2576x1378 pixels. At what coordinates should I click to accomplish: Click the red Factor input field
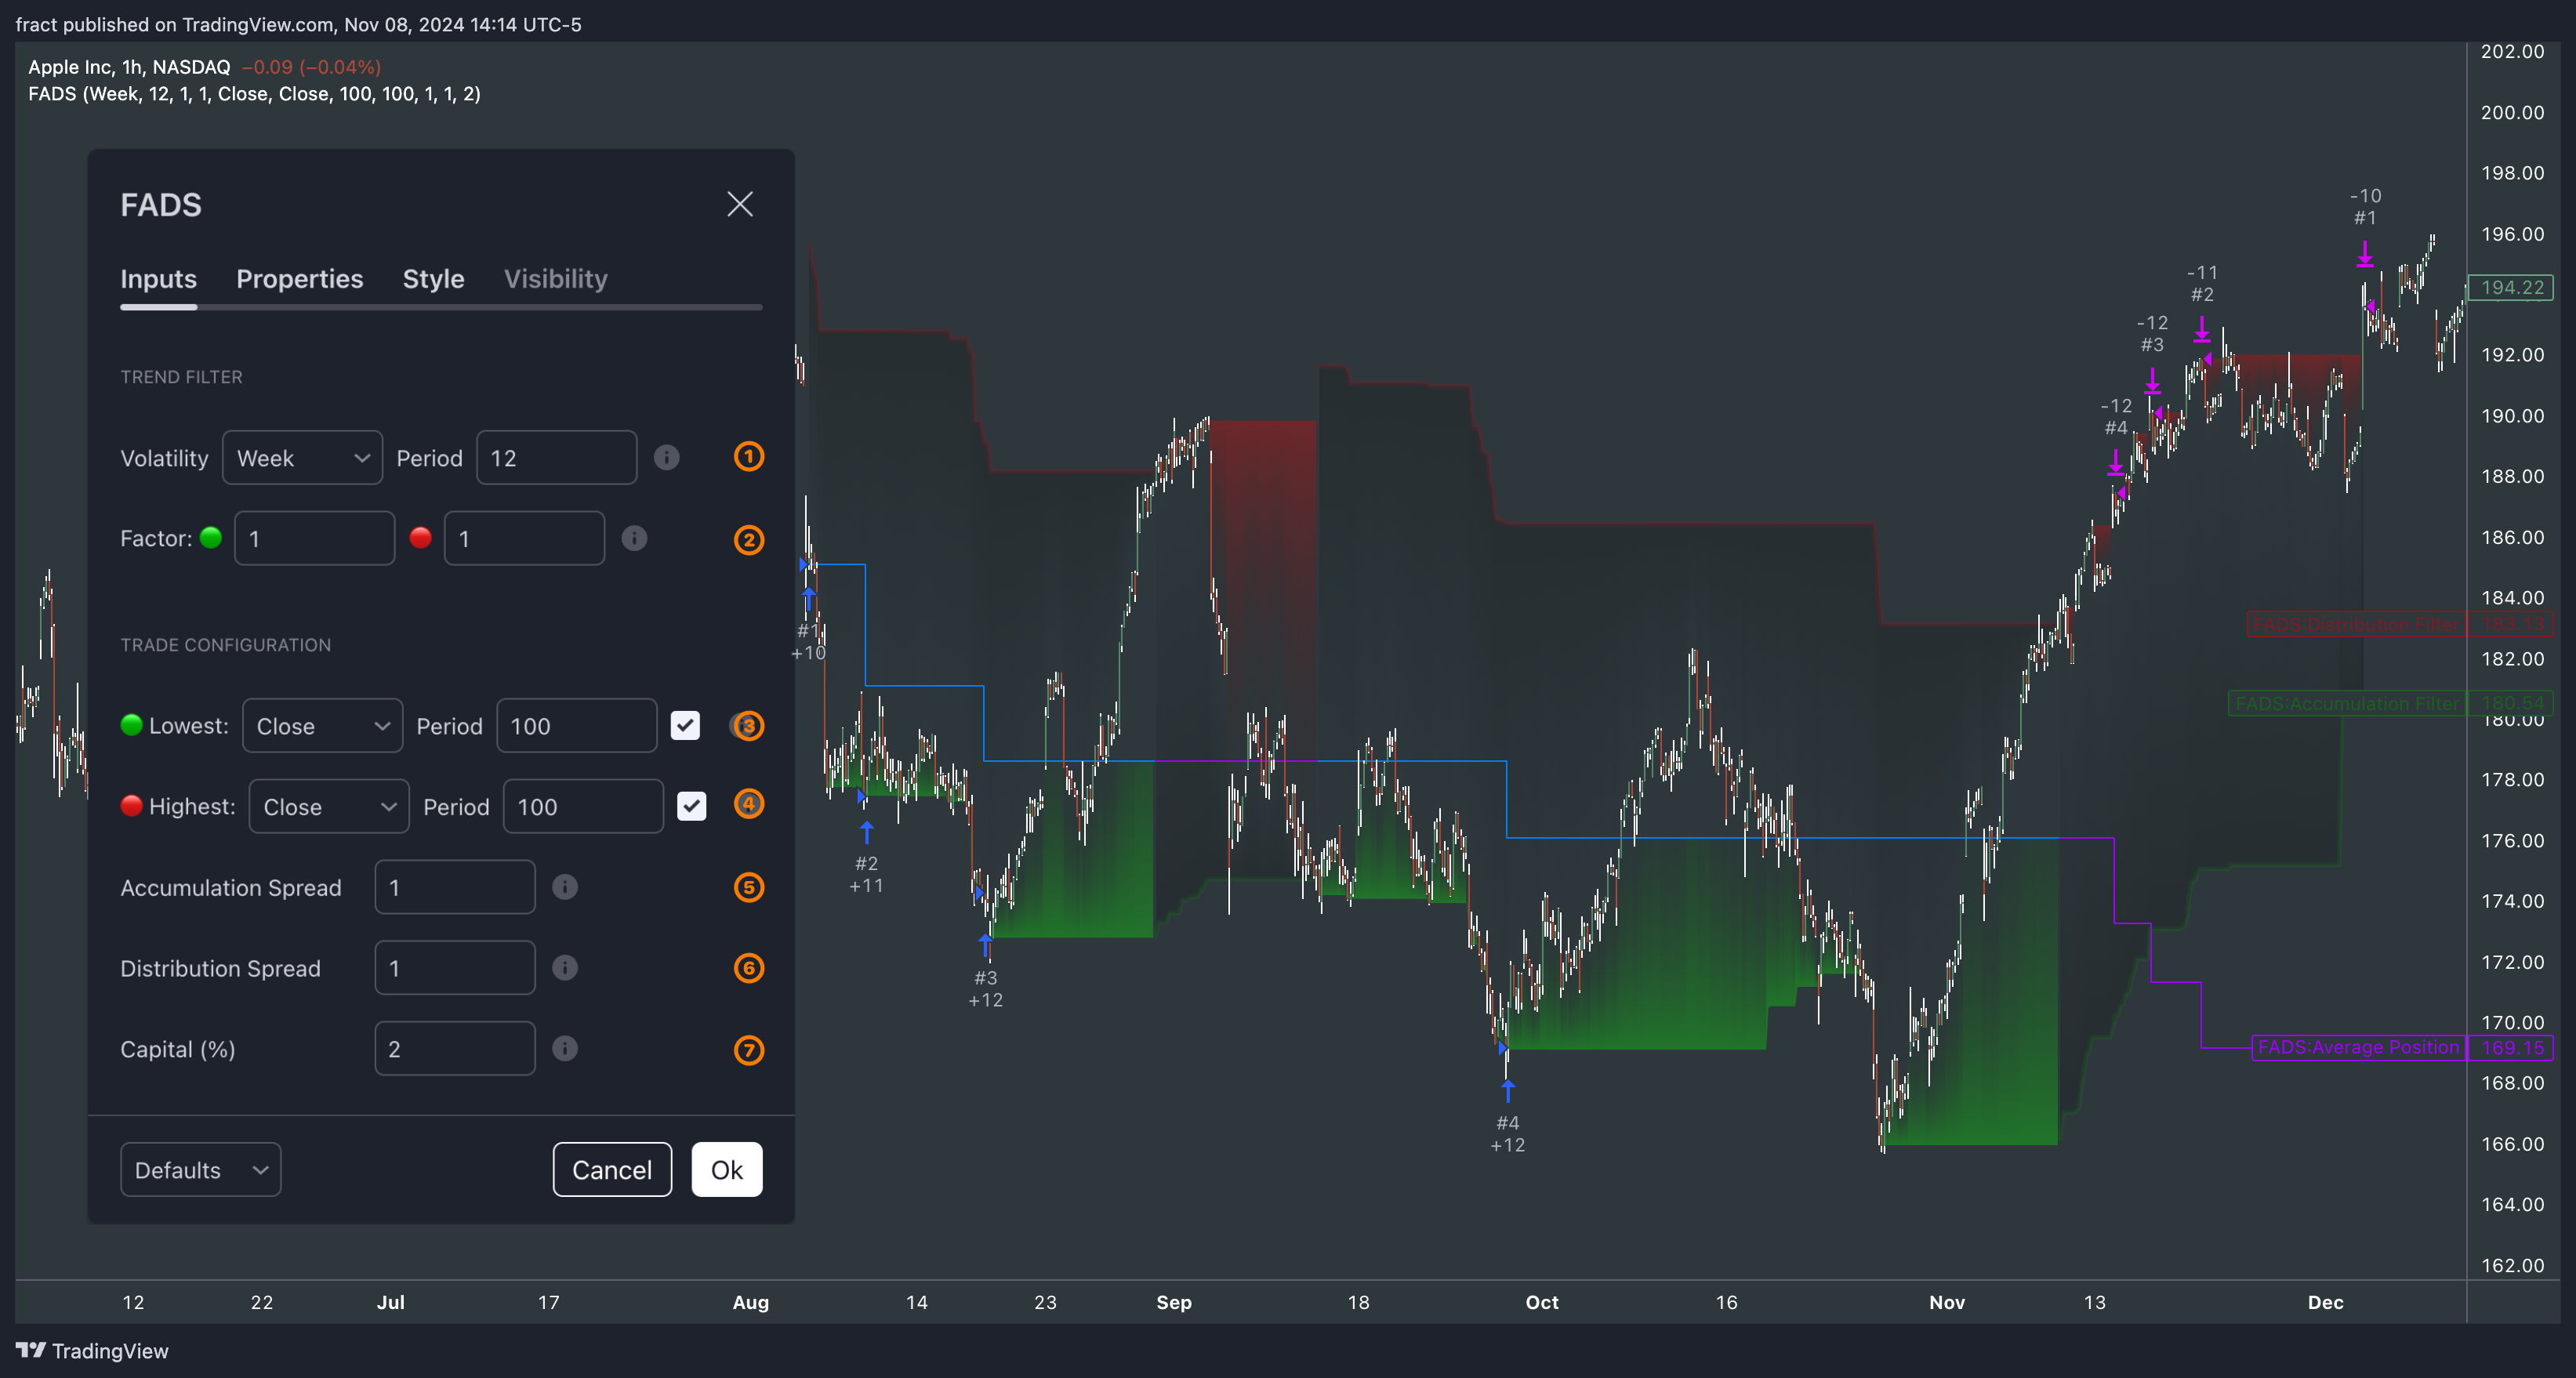(524, 539)
